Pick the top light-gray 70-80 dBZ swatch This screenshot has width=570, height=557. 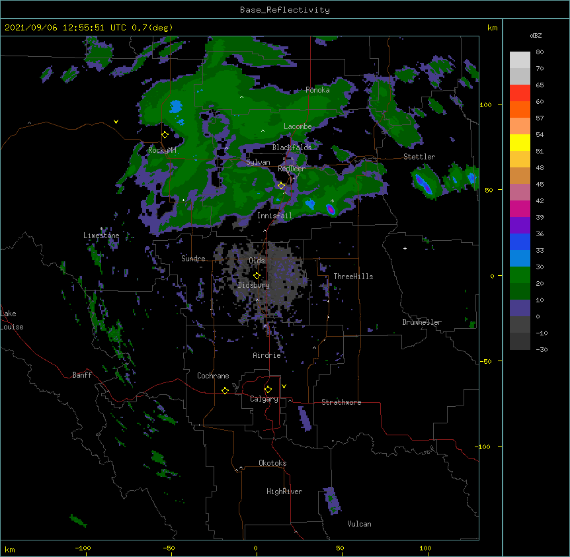tap(520, 60)
